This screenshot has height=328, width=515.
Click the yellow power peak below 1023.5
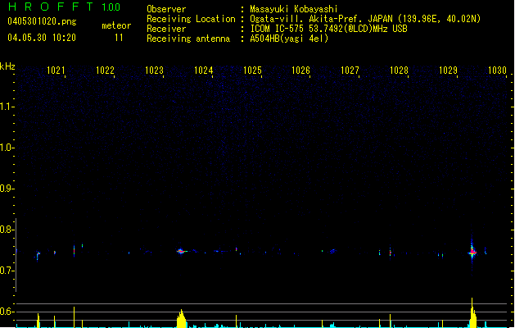pos(181,319)
